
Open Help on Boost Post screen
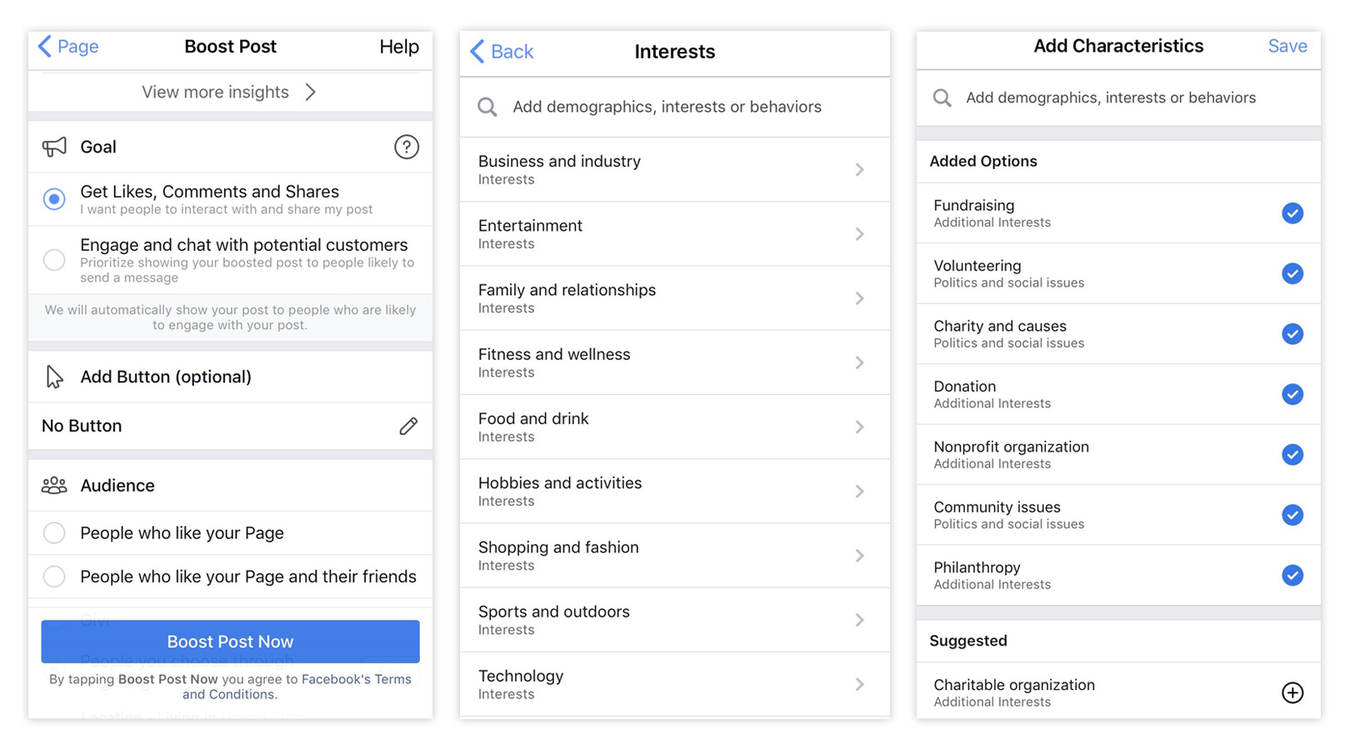(399, 47)
